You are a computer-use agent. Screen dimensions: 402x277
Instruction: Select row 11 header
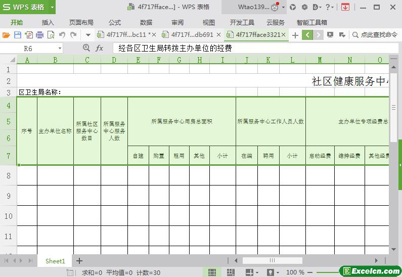(x=9, y=236)
